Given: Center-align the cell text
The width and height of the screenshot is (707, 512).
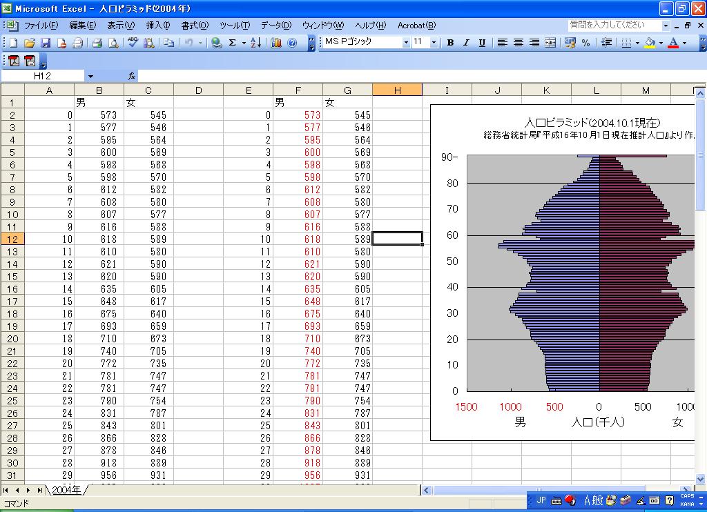Looking at the screenshot, I should coord(519,43).
